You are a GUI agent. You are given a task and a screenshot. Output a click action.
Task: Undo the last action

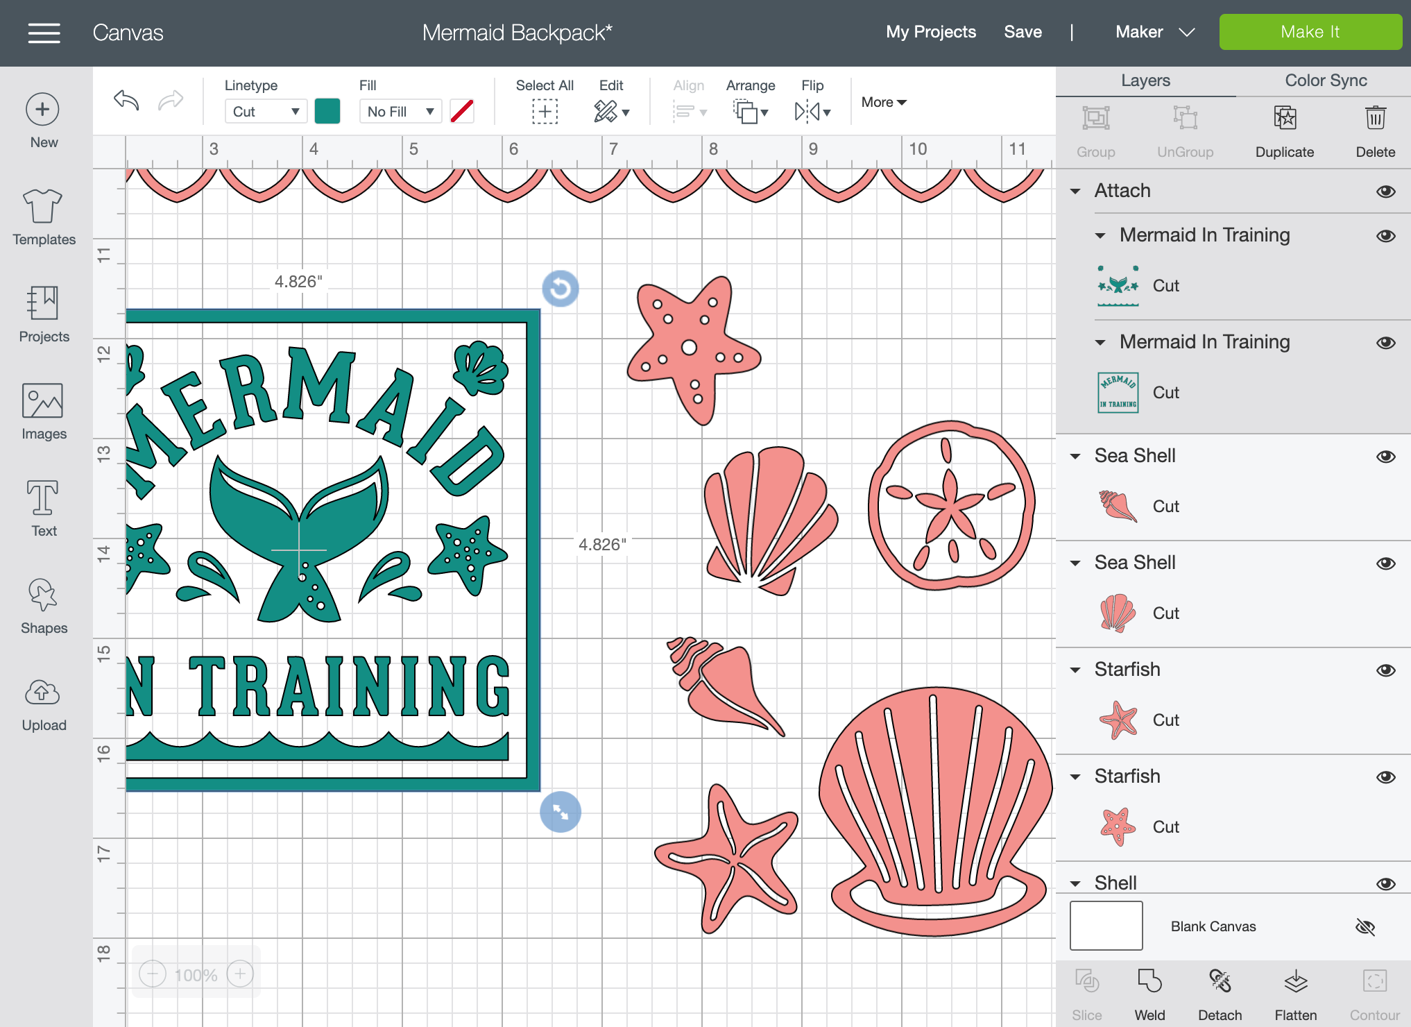click(126, 101)
